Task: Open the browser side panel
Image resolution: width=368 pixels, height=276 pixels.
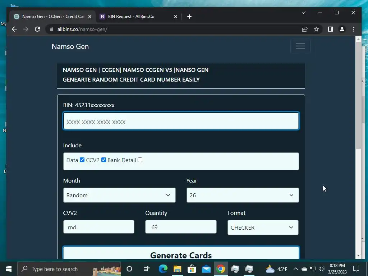Action: (331, 29)
